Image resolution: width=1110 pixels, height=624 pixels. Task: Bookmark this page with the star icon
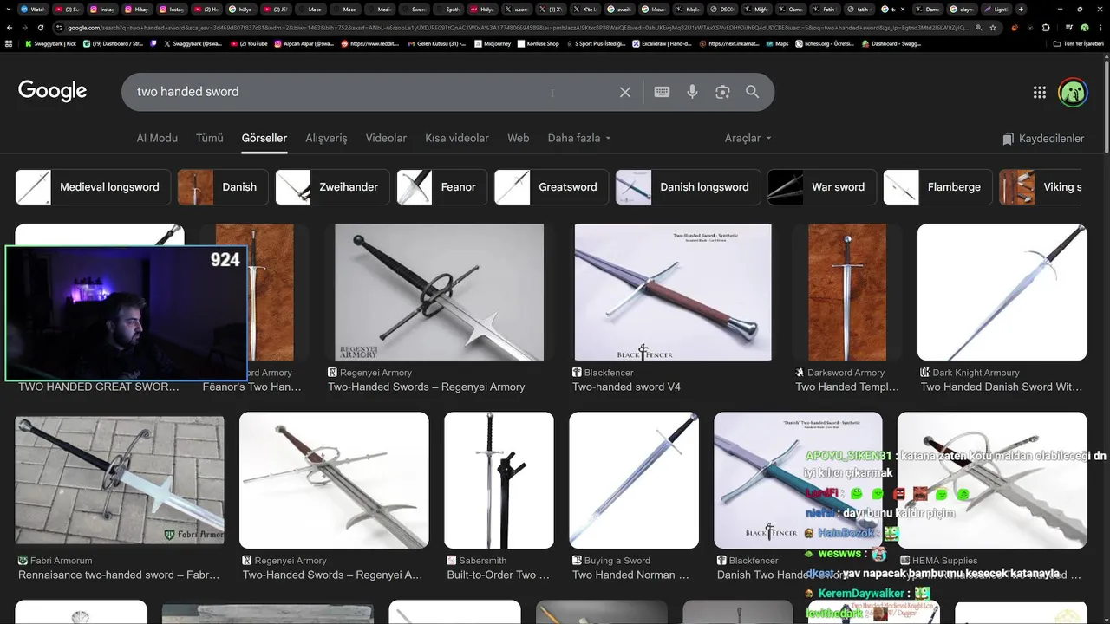pos(994,28)
